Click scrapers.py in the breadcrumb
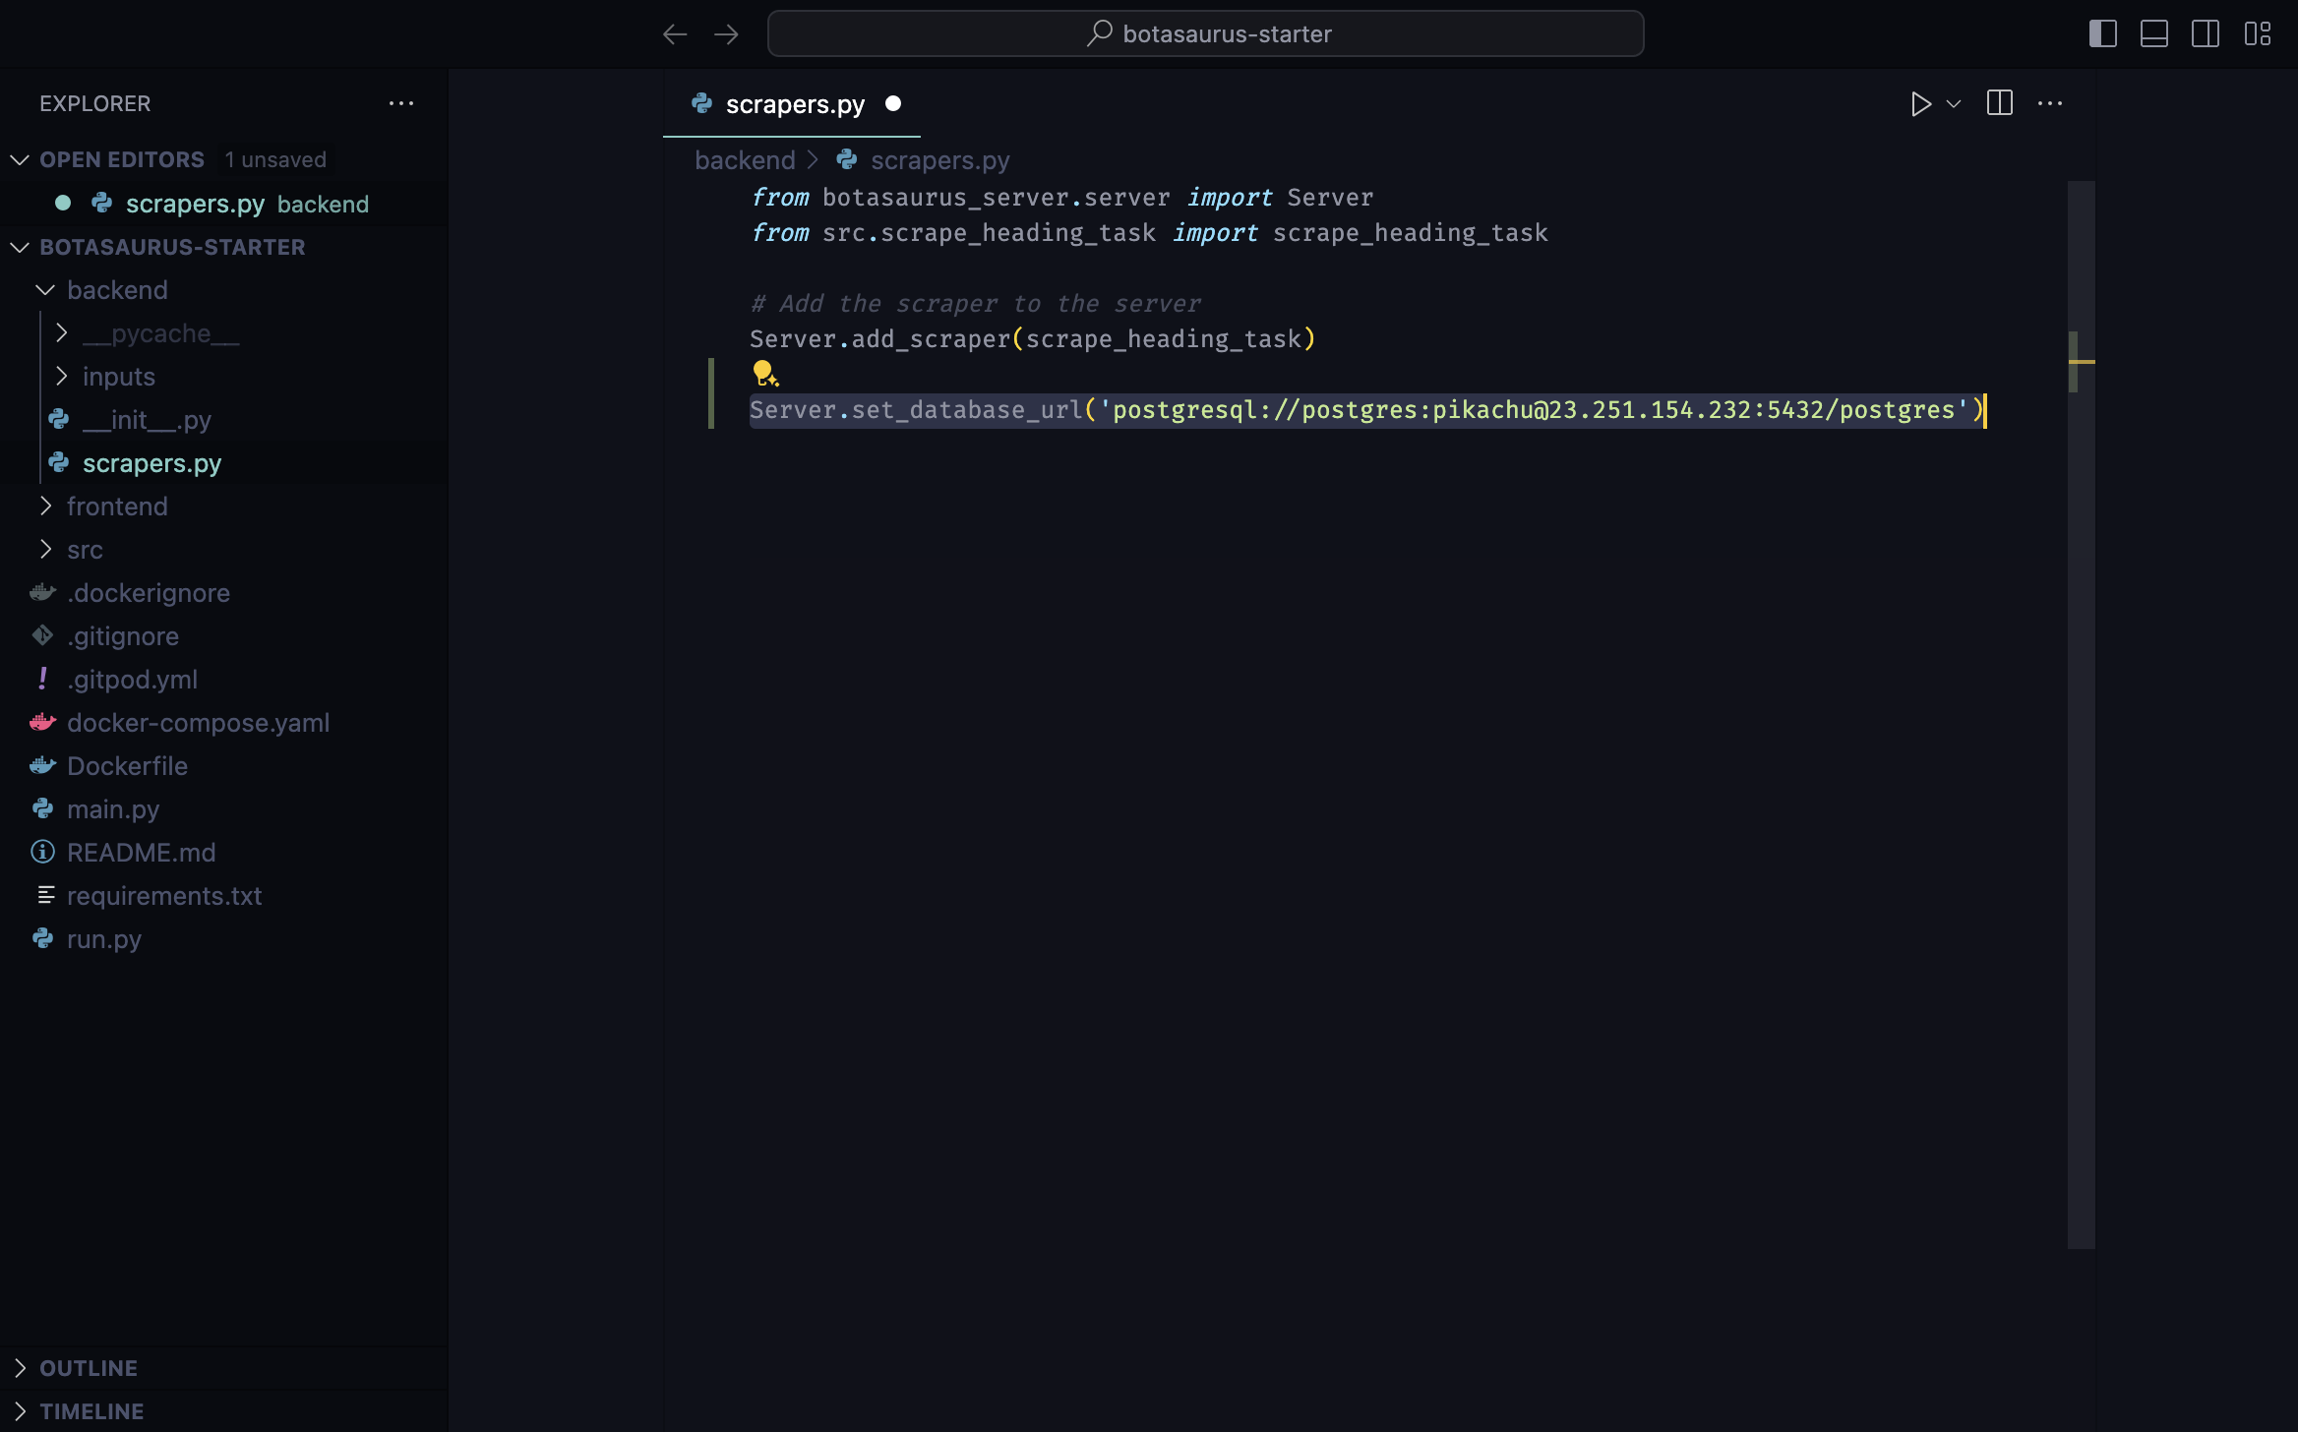 [939, 160]
